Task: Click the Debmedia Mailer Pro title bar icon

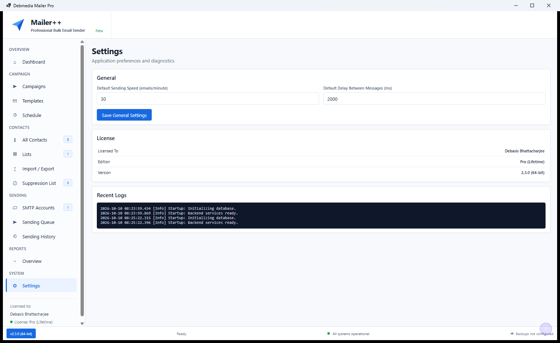Action: tap(9, 5)
